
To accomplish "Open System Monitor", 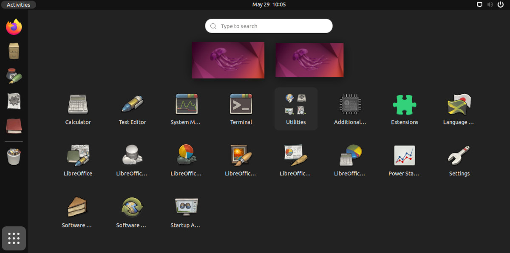I will [x=187, y=104].
